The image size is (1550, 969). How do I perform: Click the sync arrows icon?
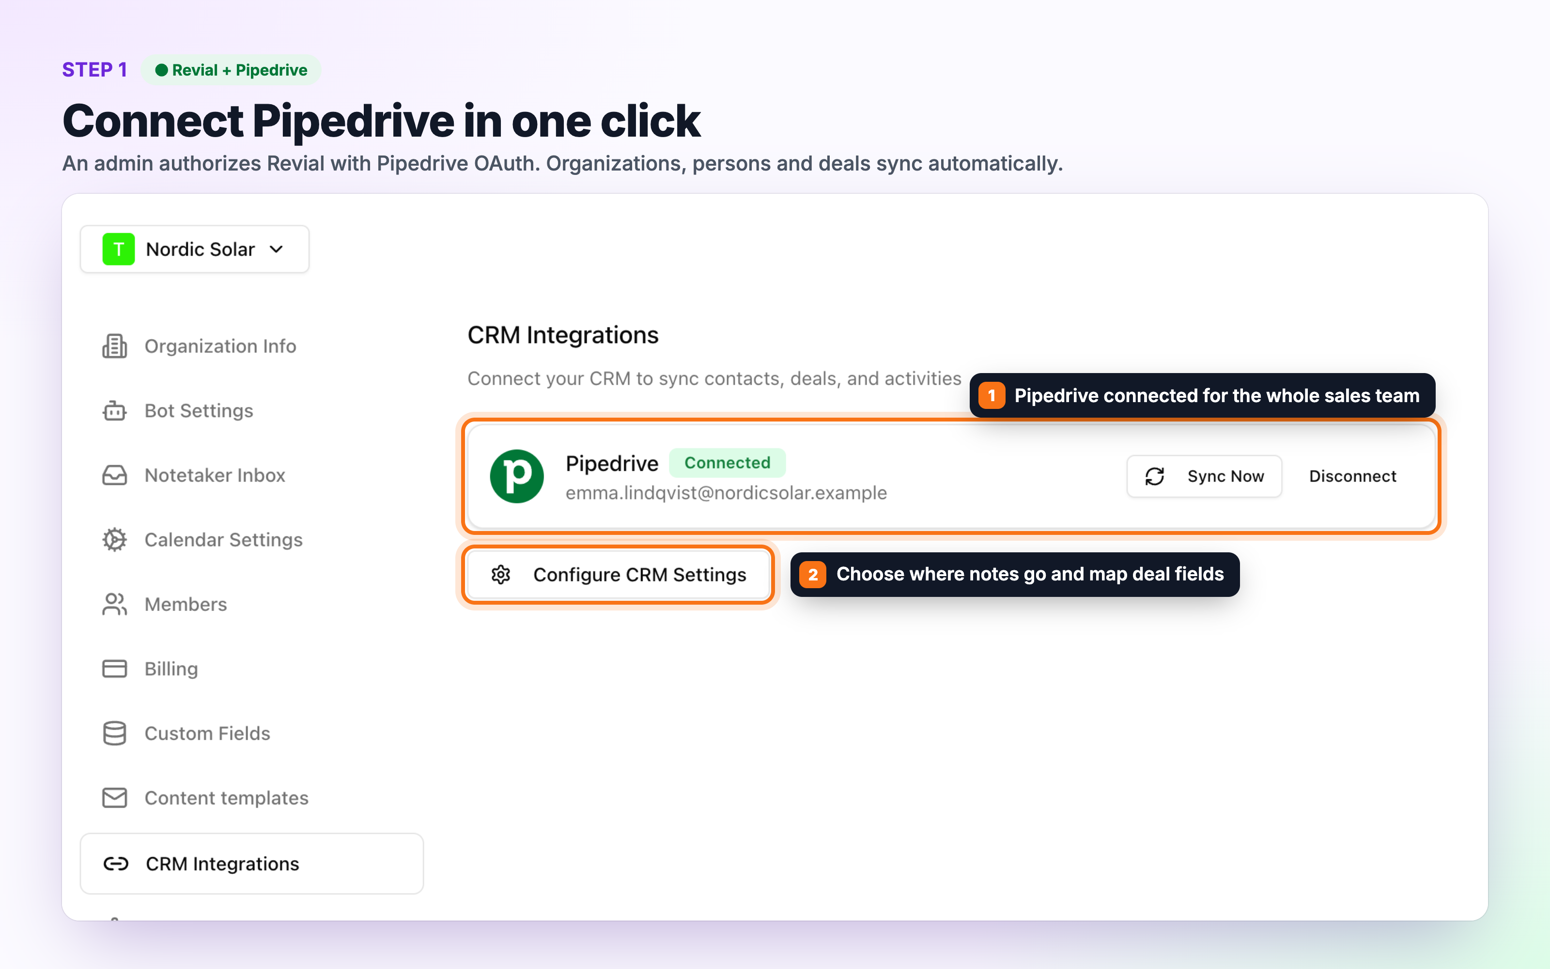click(1155, 476)
